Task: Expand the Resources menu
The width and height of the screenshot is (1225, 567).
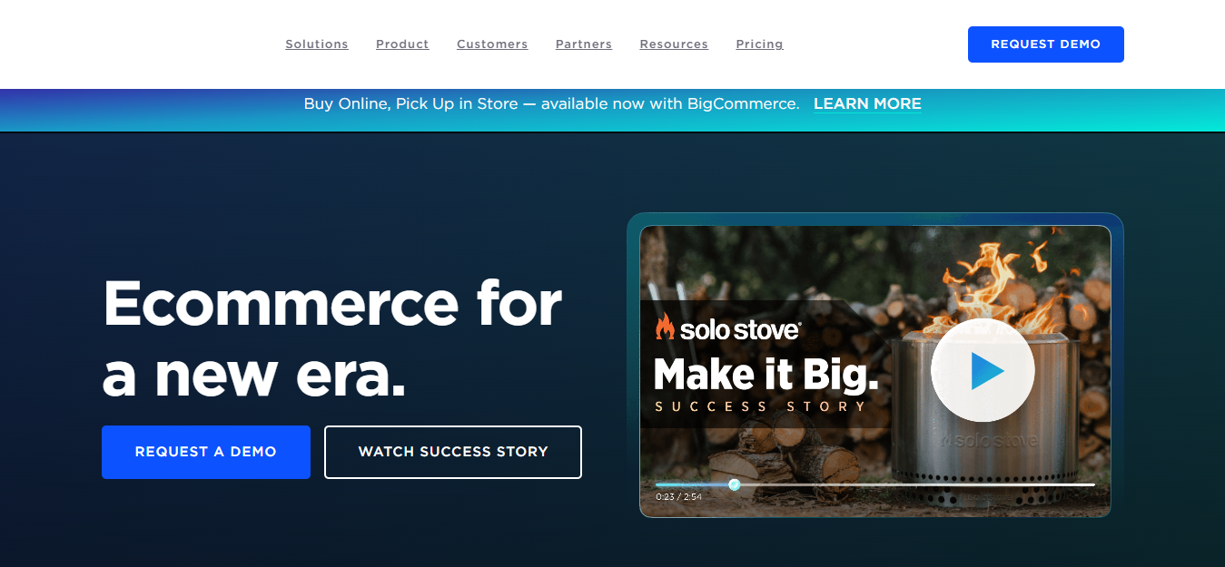Action: [674, 44]
